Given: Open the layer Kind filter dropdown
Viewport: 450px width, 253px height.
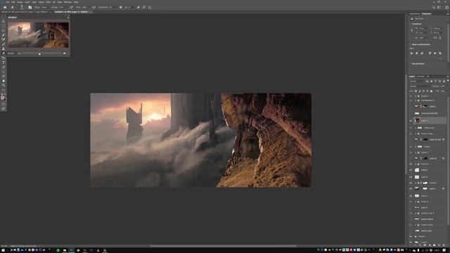Looking at the screenshot, I should point(416,82).
